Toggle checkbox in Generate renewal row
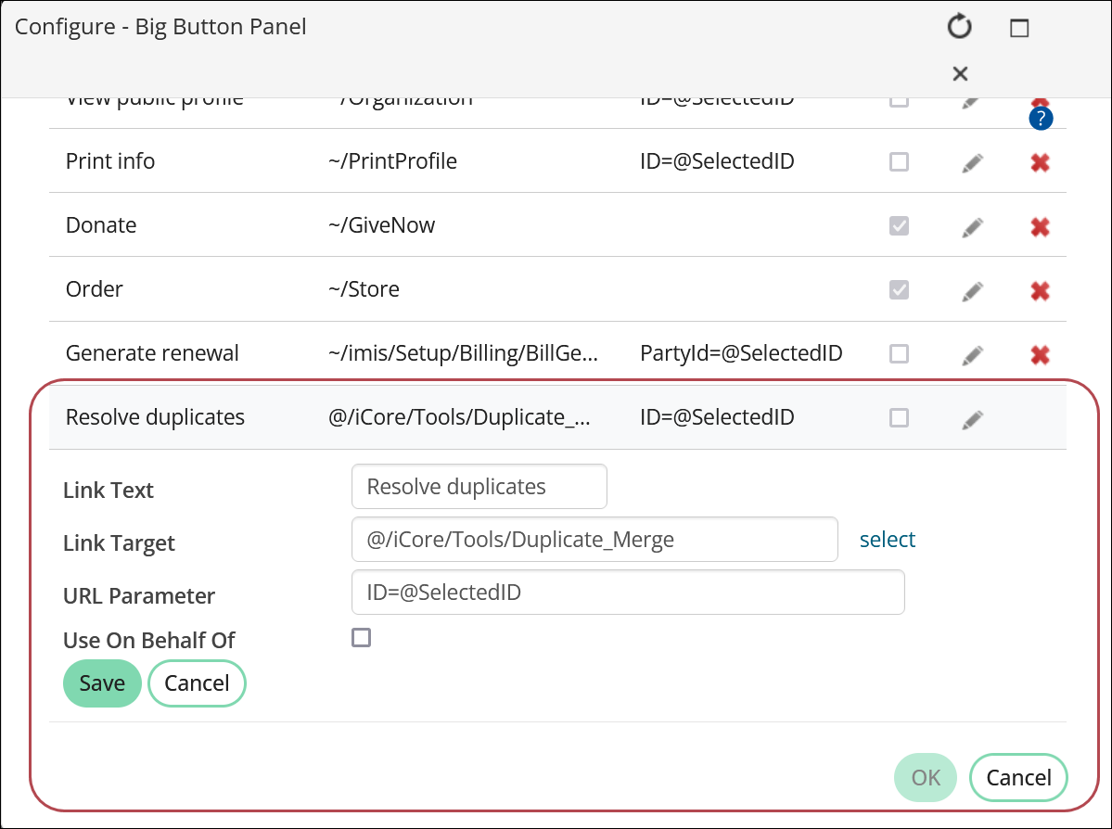The image size is (1112, 829). click(x=900, y=353)
